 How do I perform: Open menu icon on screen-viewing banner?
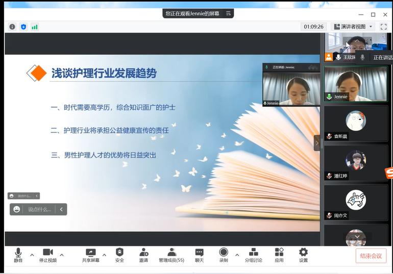(228, 13)
